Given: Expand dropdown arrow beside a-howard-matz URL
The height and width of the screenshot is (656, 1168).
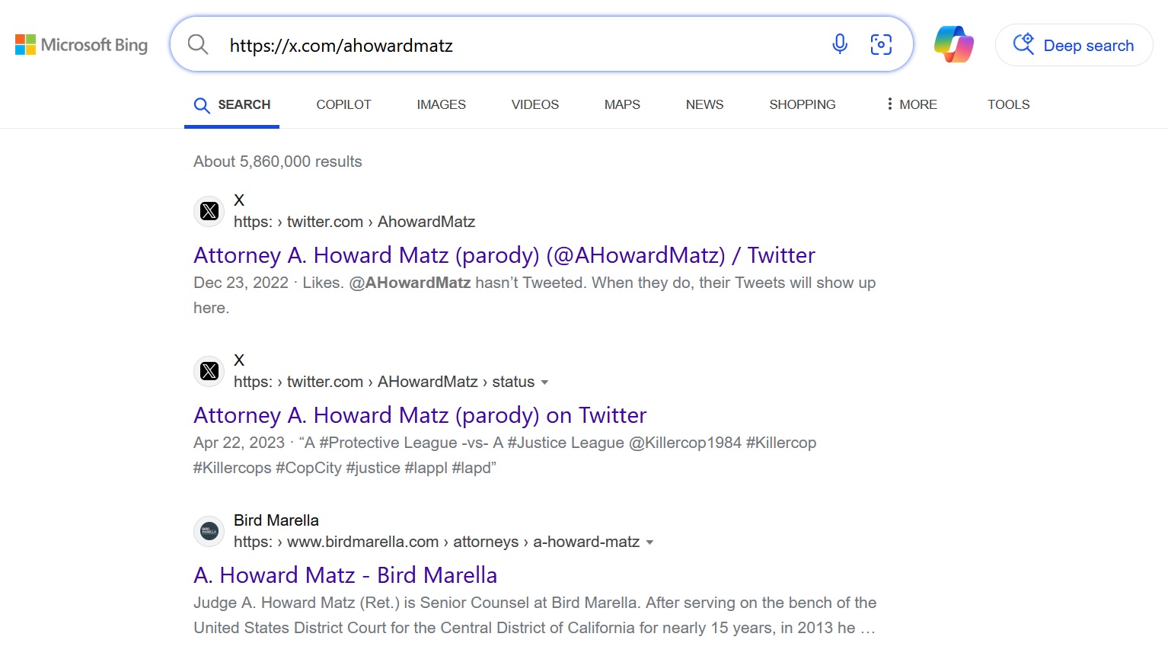Looking at the screenshot, I should pyautogui.click(x=649, y=542).
